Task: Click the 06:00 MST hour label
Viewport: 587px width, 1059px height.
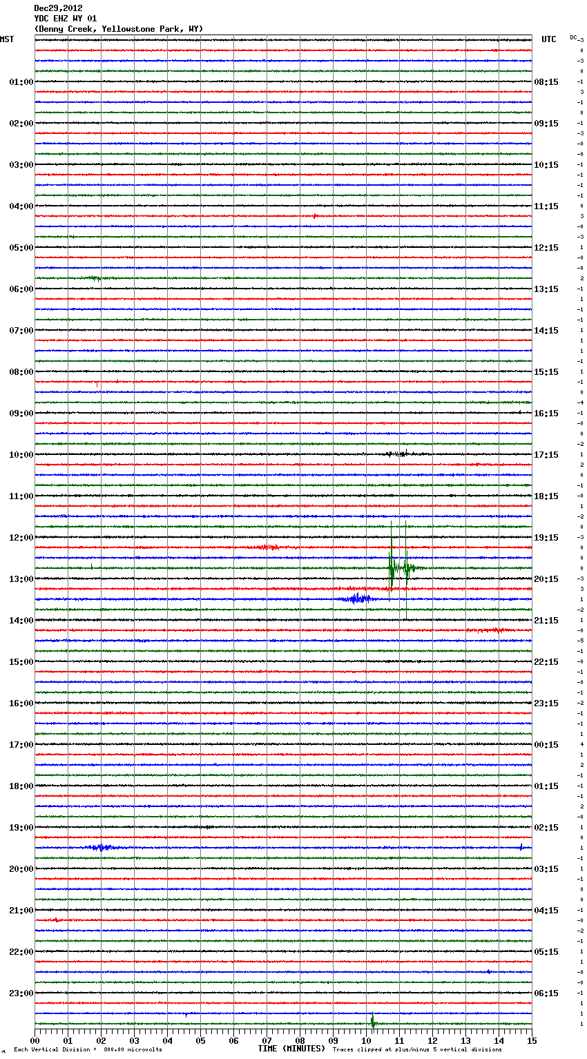Action: click(x=21, y=289)
